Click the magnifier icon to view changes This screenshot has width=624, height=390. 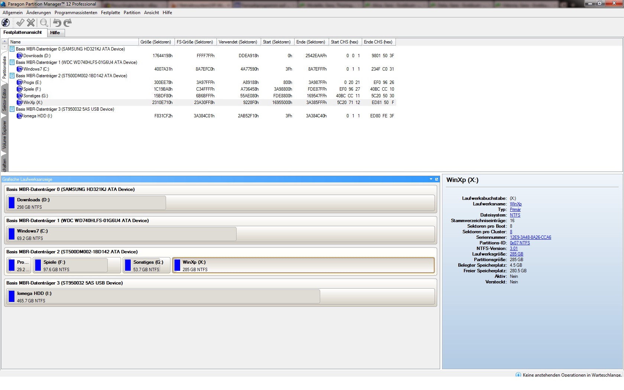(44, 23)
